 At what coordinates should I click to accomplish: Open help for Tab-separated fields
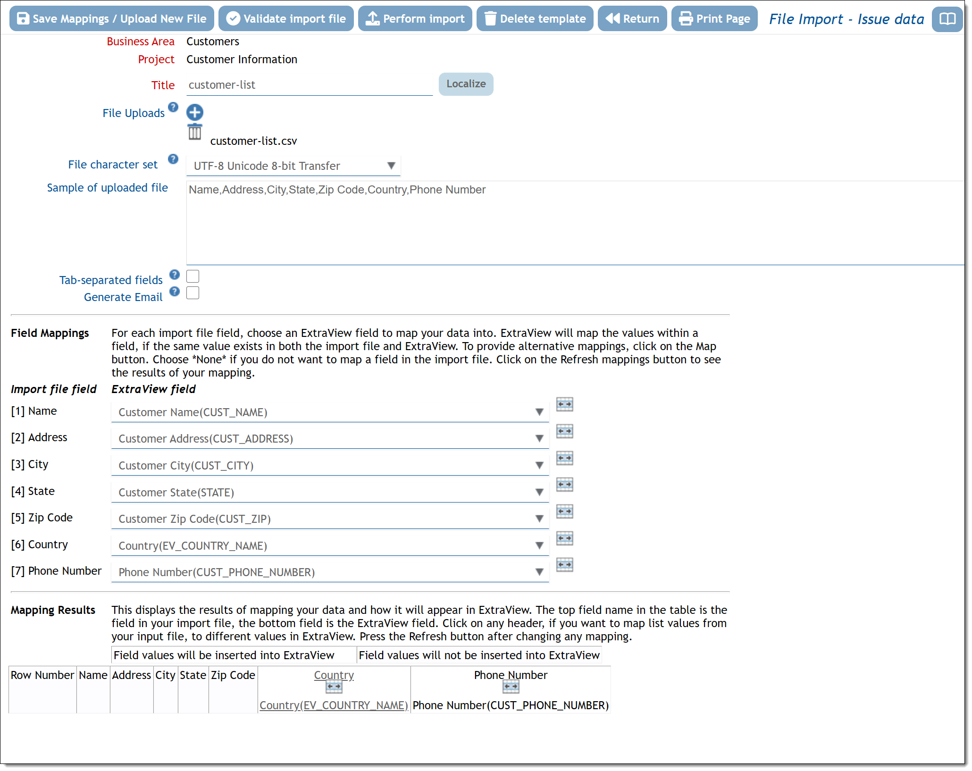pyautogui.click(x=175, y=275)
